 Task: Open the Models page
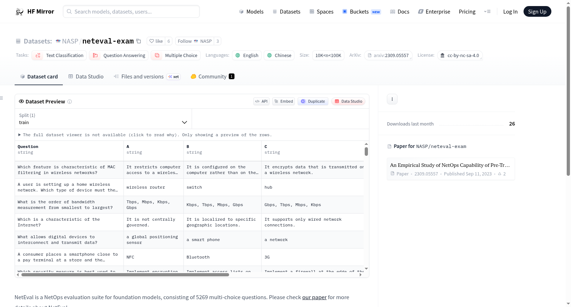tap(251, 12)
